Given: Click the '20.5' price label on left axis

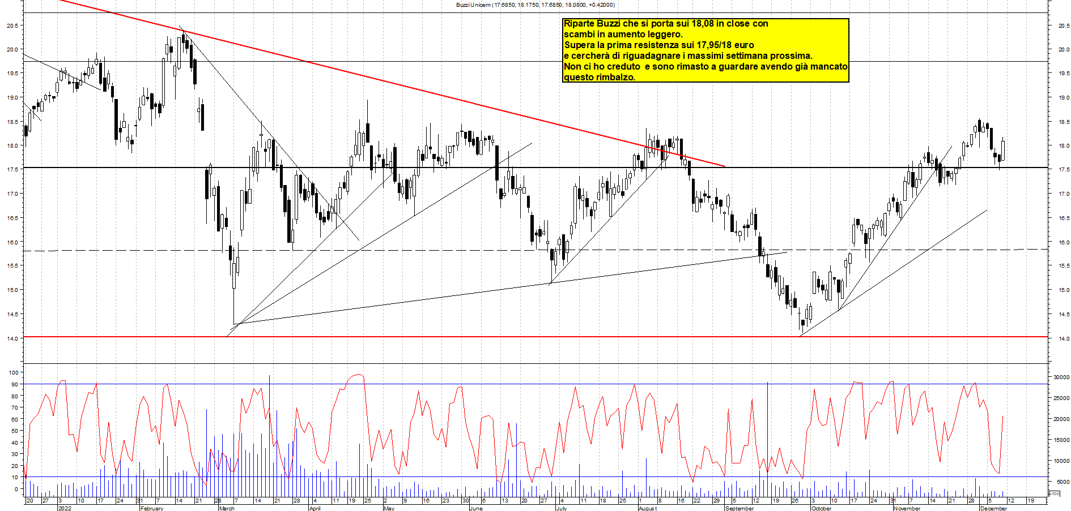Looking at the screenshot, I should click(x=12, y=25).
